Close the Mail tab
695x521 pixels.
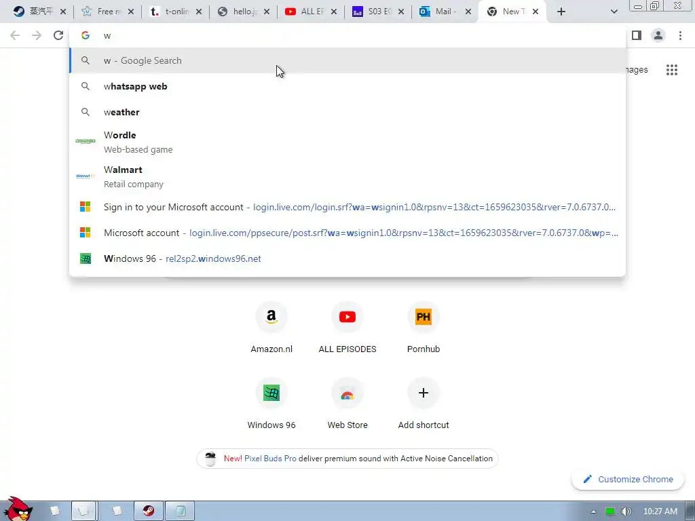pos(468,12)
